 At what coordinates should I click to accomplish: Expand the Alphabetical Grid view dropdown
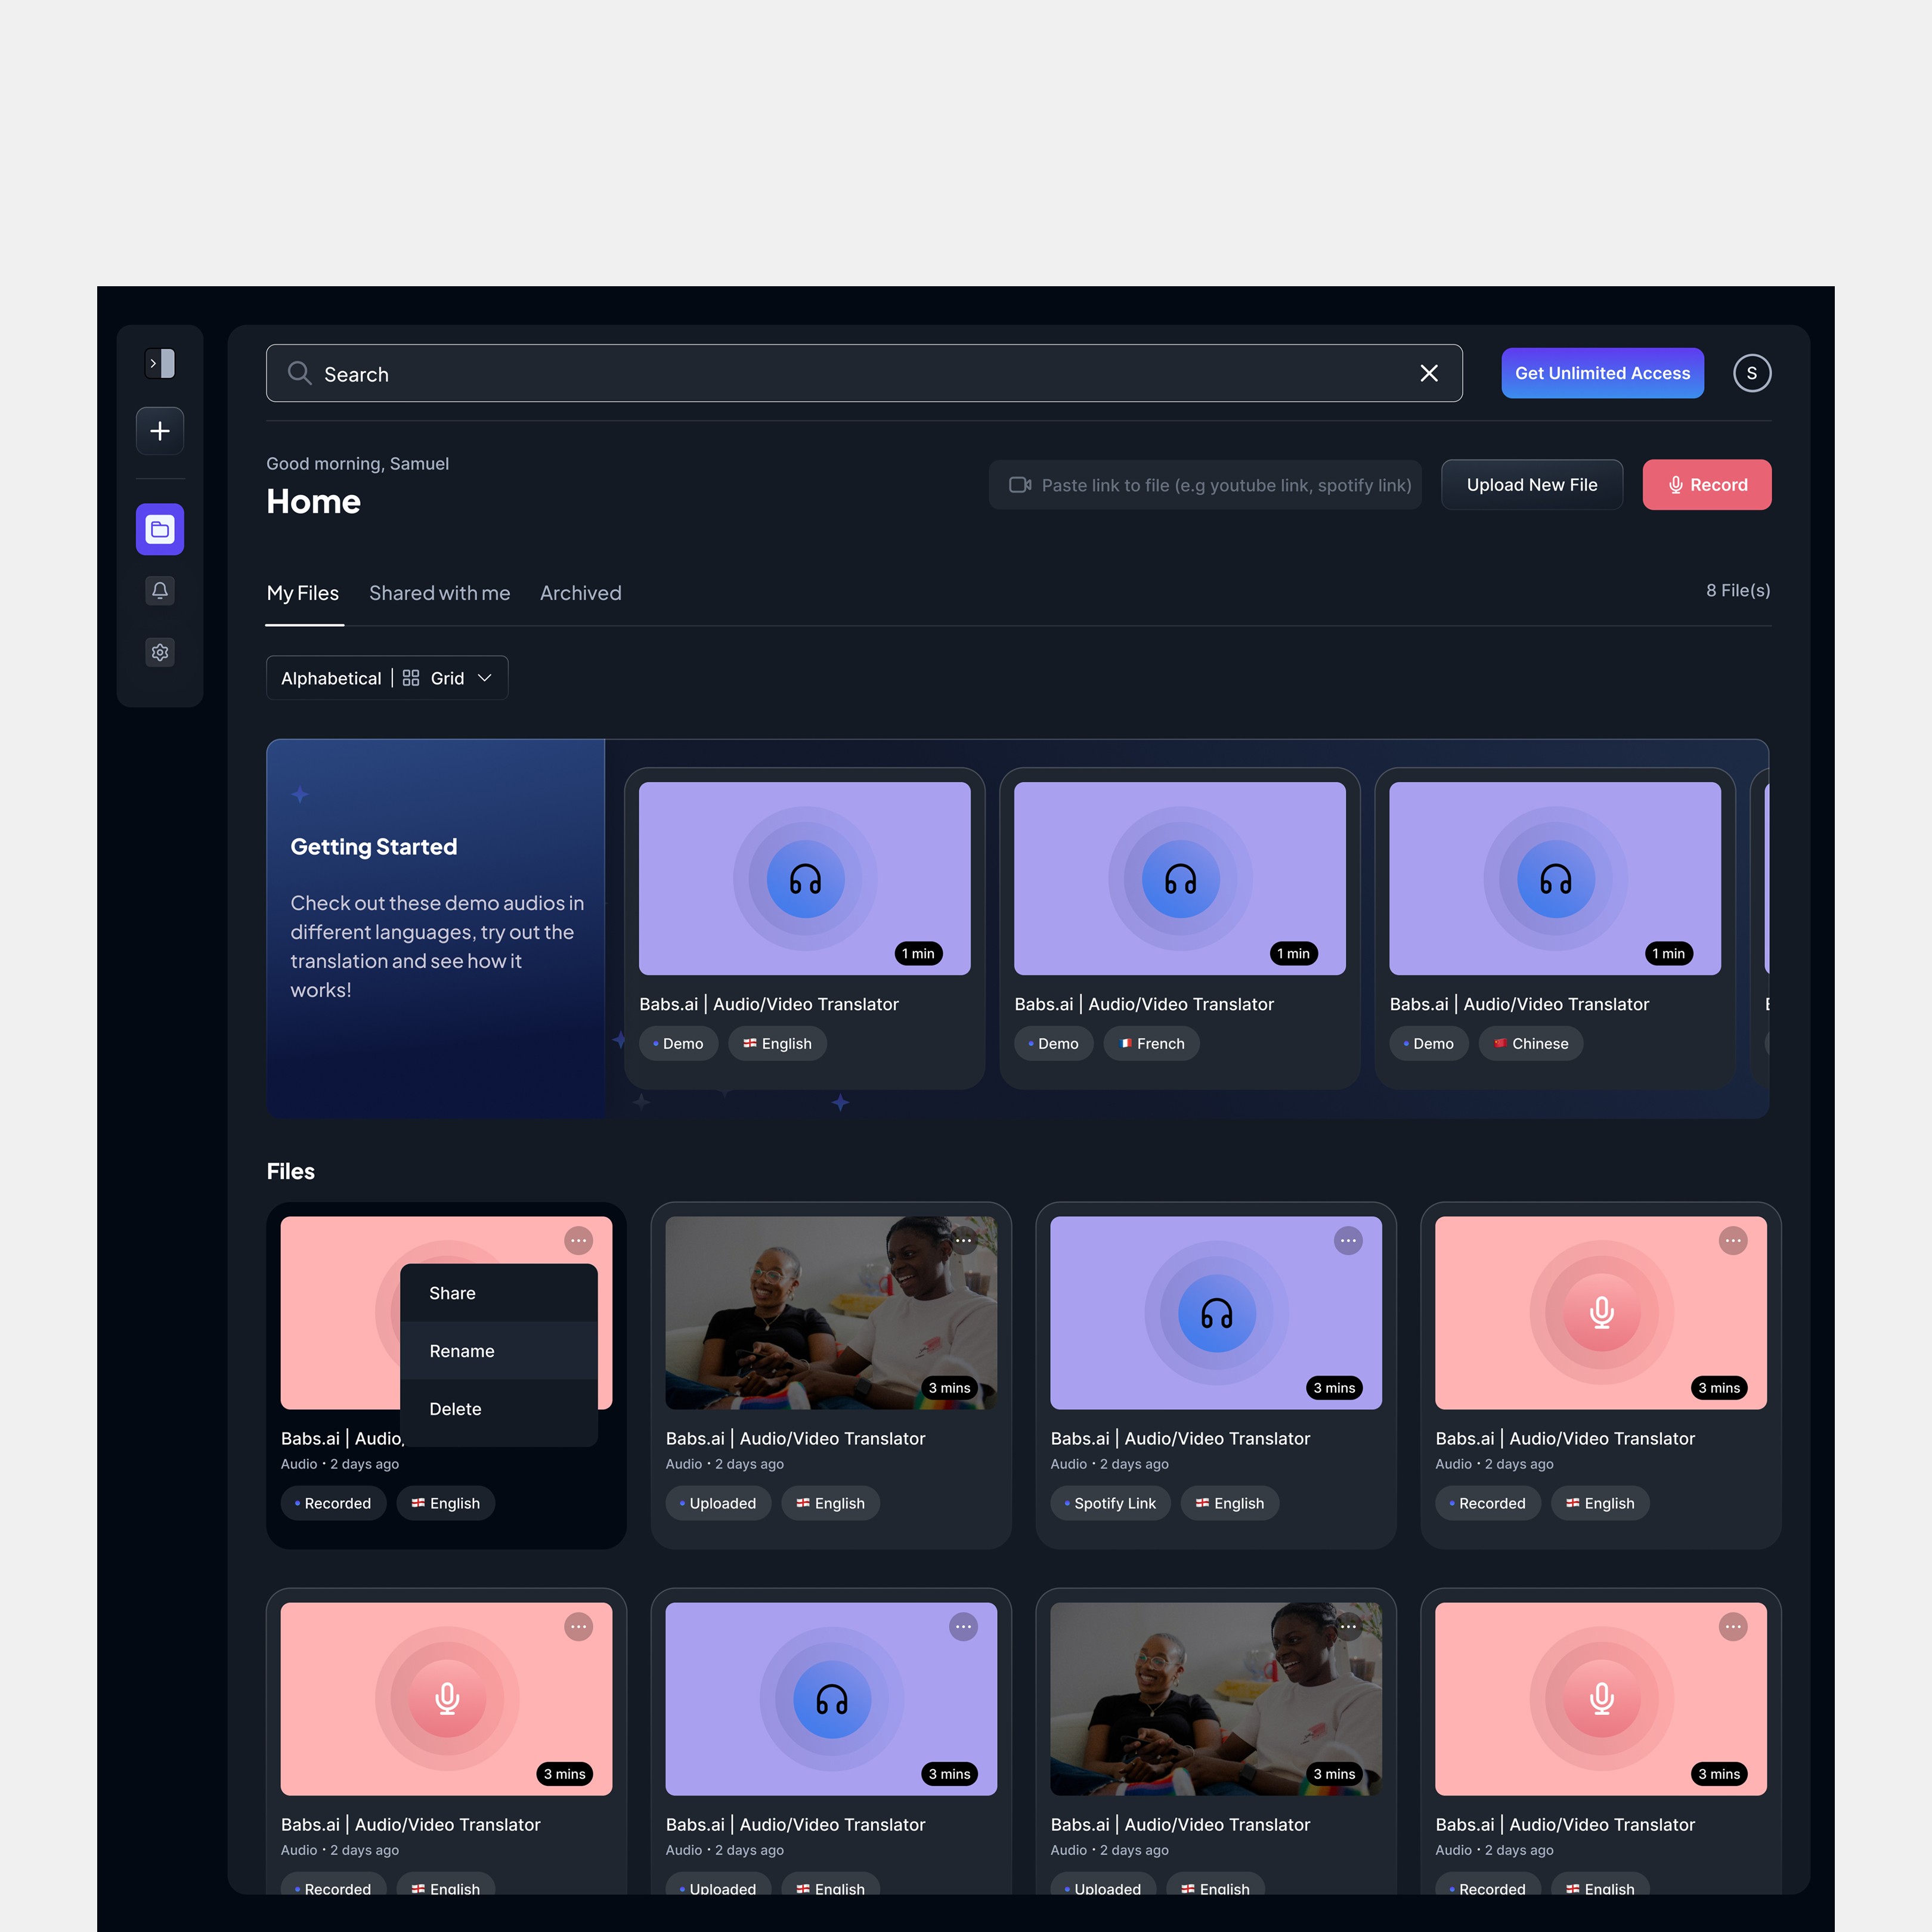click(387, 678)
